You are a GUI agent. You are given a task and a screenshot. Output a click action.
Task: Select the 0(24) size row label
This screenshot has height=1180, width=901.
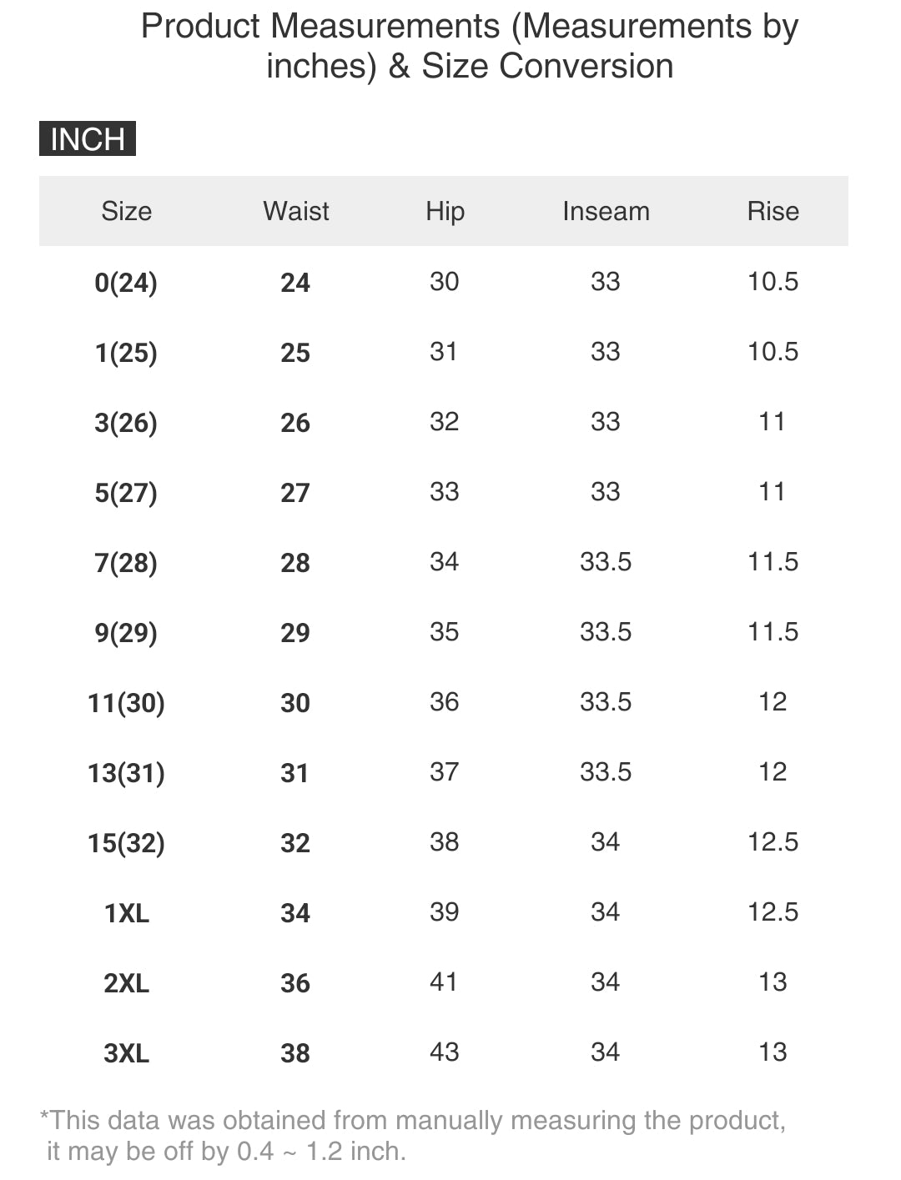(126, 283)
